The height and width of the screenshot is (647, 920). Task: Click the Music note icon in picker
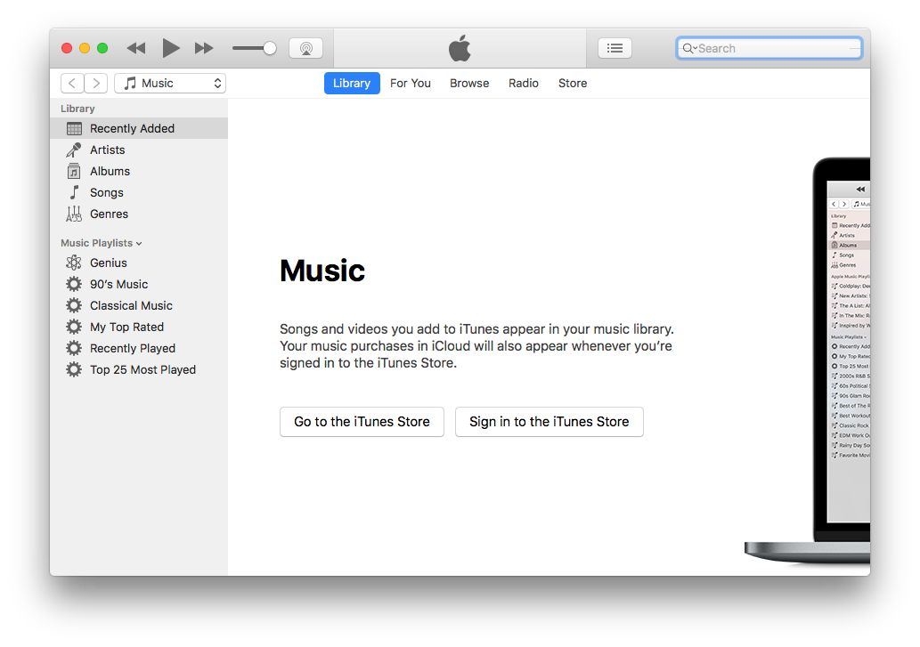pos(130,84)
